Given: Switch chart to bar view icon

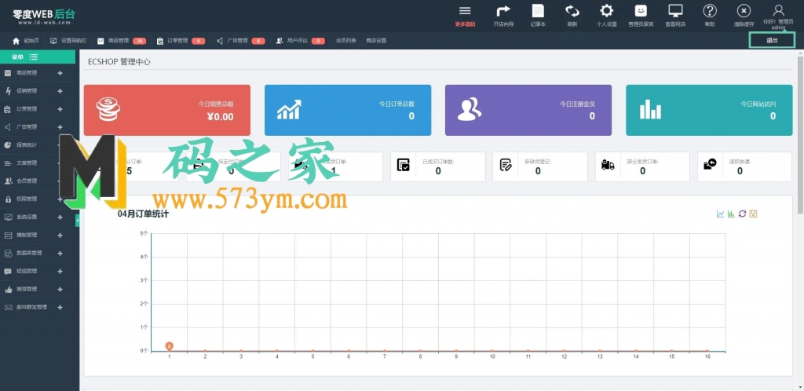Looking at the screenshot, I should (x=731, y=214).
